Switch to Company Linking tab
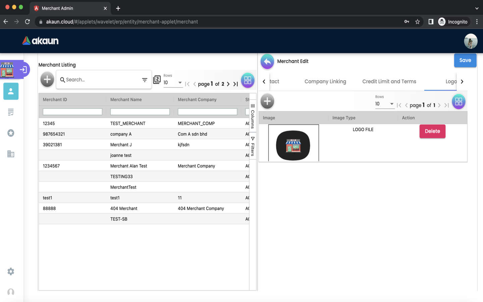483x302 pixels. pyautogui.click(x=325, y=82)
